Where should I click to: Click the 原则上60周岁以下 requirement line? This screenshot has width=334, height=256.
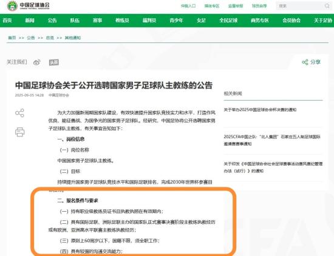[x=109, y=241]
